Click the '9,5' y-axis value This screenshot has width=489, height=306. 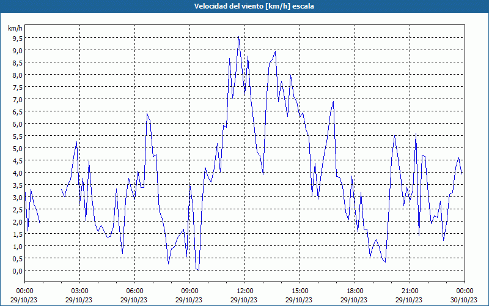pyautogui.click(x=18, y=38)
